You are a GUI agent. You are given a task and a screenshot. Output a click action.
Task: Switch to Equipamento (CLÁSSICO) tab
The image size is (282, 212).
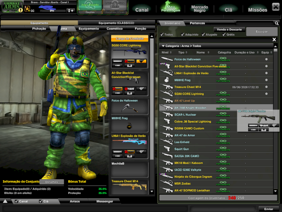point(116,23)
